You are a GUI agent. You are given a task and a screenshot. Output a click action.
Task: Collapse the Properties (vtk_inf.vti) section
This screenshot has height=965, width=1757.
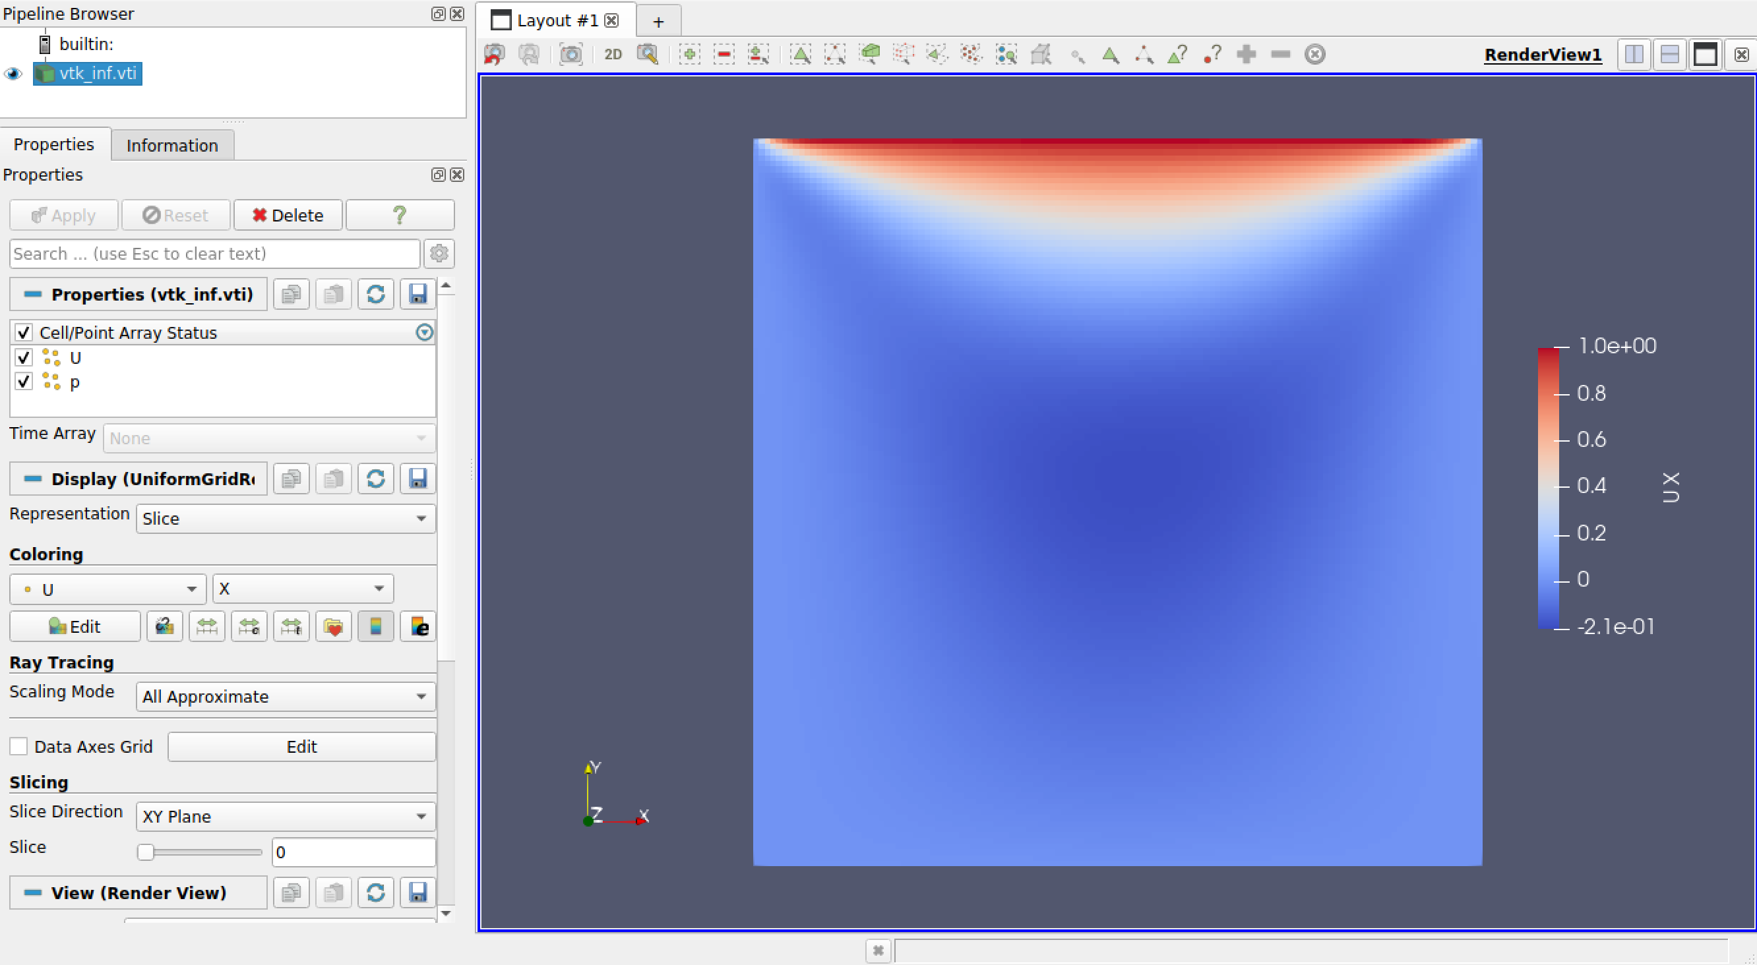tap(32, 295)
